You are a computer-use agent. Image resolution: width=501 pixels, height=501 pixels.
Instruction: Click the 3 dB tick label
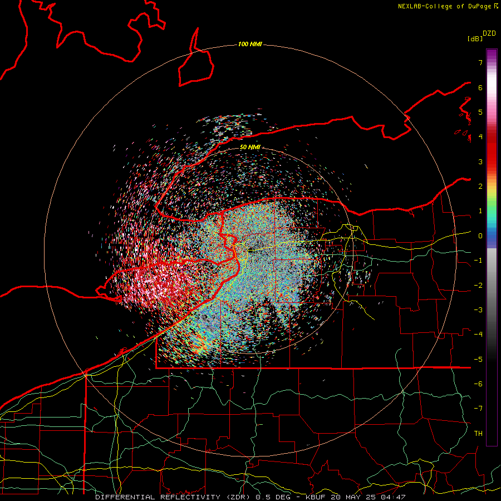480,161
